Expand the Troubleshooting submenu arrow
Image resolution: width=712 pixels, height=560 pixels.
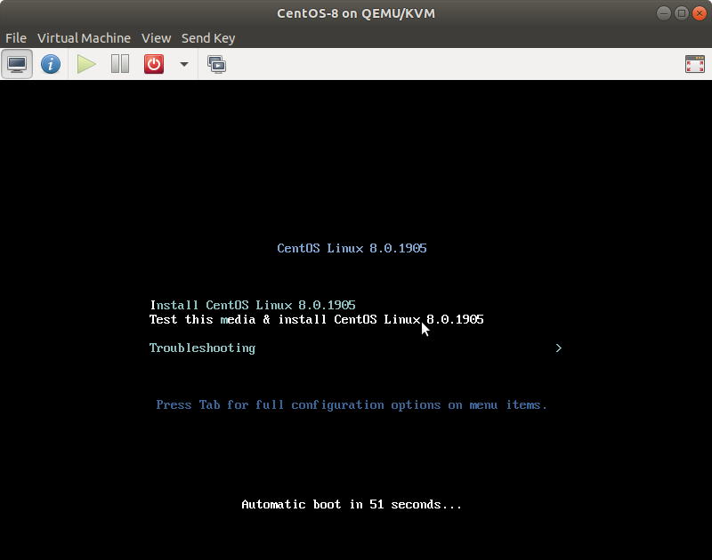click(x=559, y=348)
